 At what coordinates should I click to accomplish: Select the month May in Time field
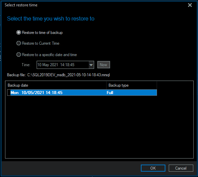pyautogui.click(x=46, y=65)
